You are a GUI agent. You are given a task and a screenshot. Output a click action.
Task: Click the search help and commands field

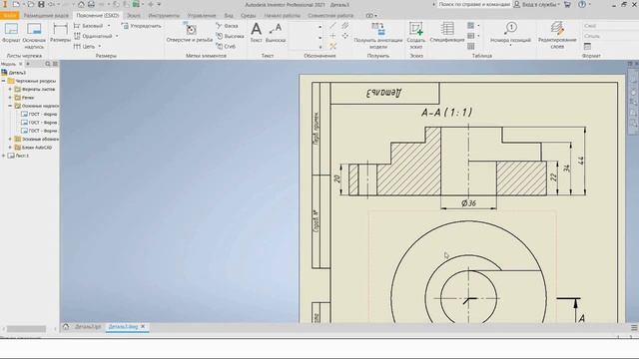click(x=474, y=4)
